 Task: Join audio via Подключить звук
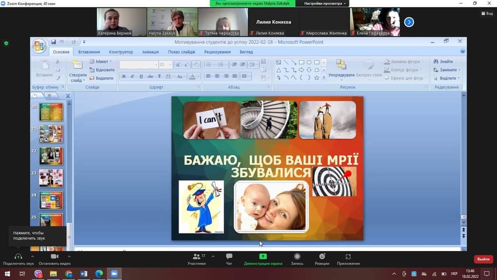(x=18, y=257)
